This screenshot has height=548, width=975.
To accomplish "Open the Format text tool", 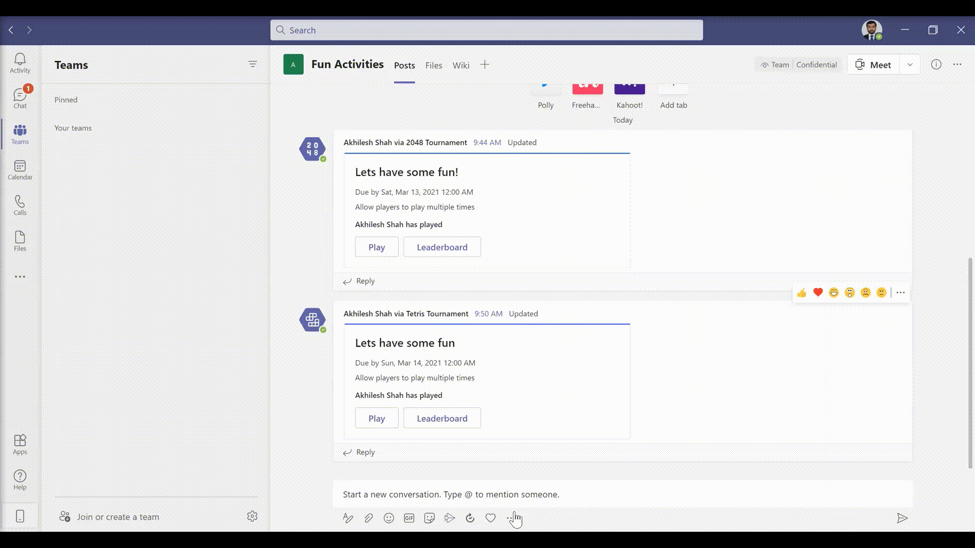I will 348,518.
